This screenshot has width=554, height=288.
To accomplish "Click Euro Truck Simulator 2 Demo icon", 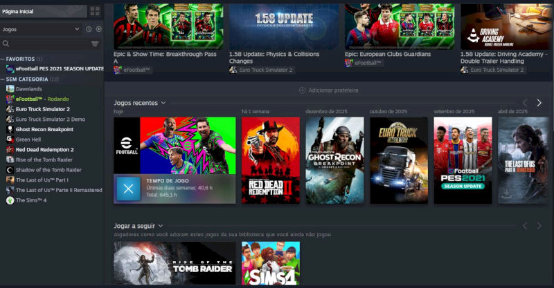I will [x=10, y=119].
